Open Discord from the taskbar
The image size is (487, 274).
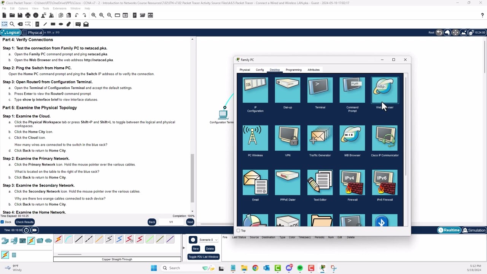tap(289, 268)
